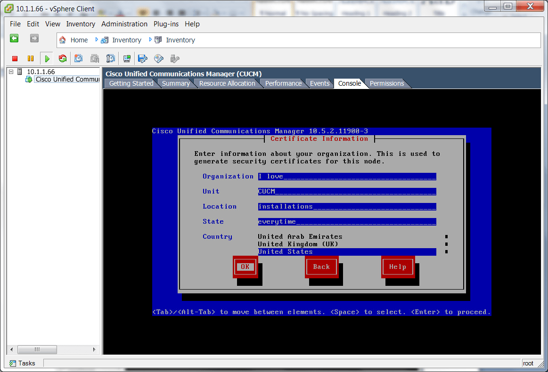Power off the VM with the red stop icon

pyautogui.click(x=15, y=59)
